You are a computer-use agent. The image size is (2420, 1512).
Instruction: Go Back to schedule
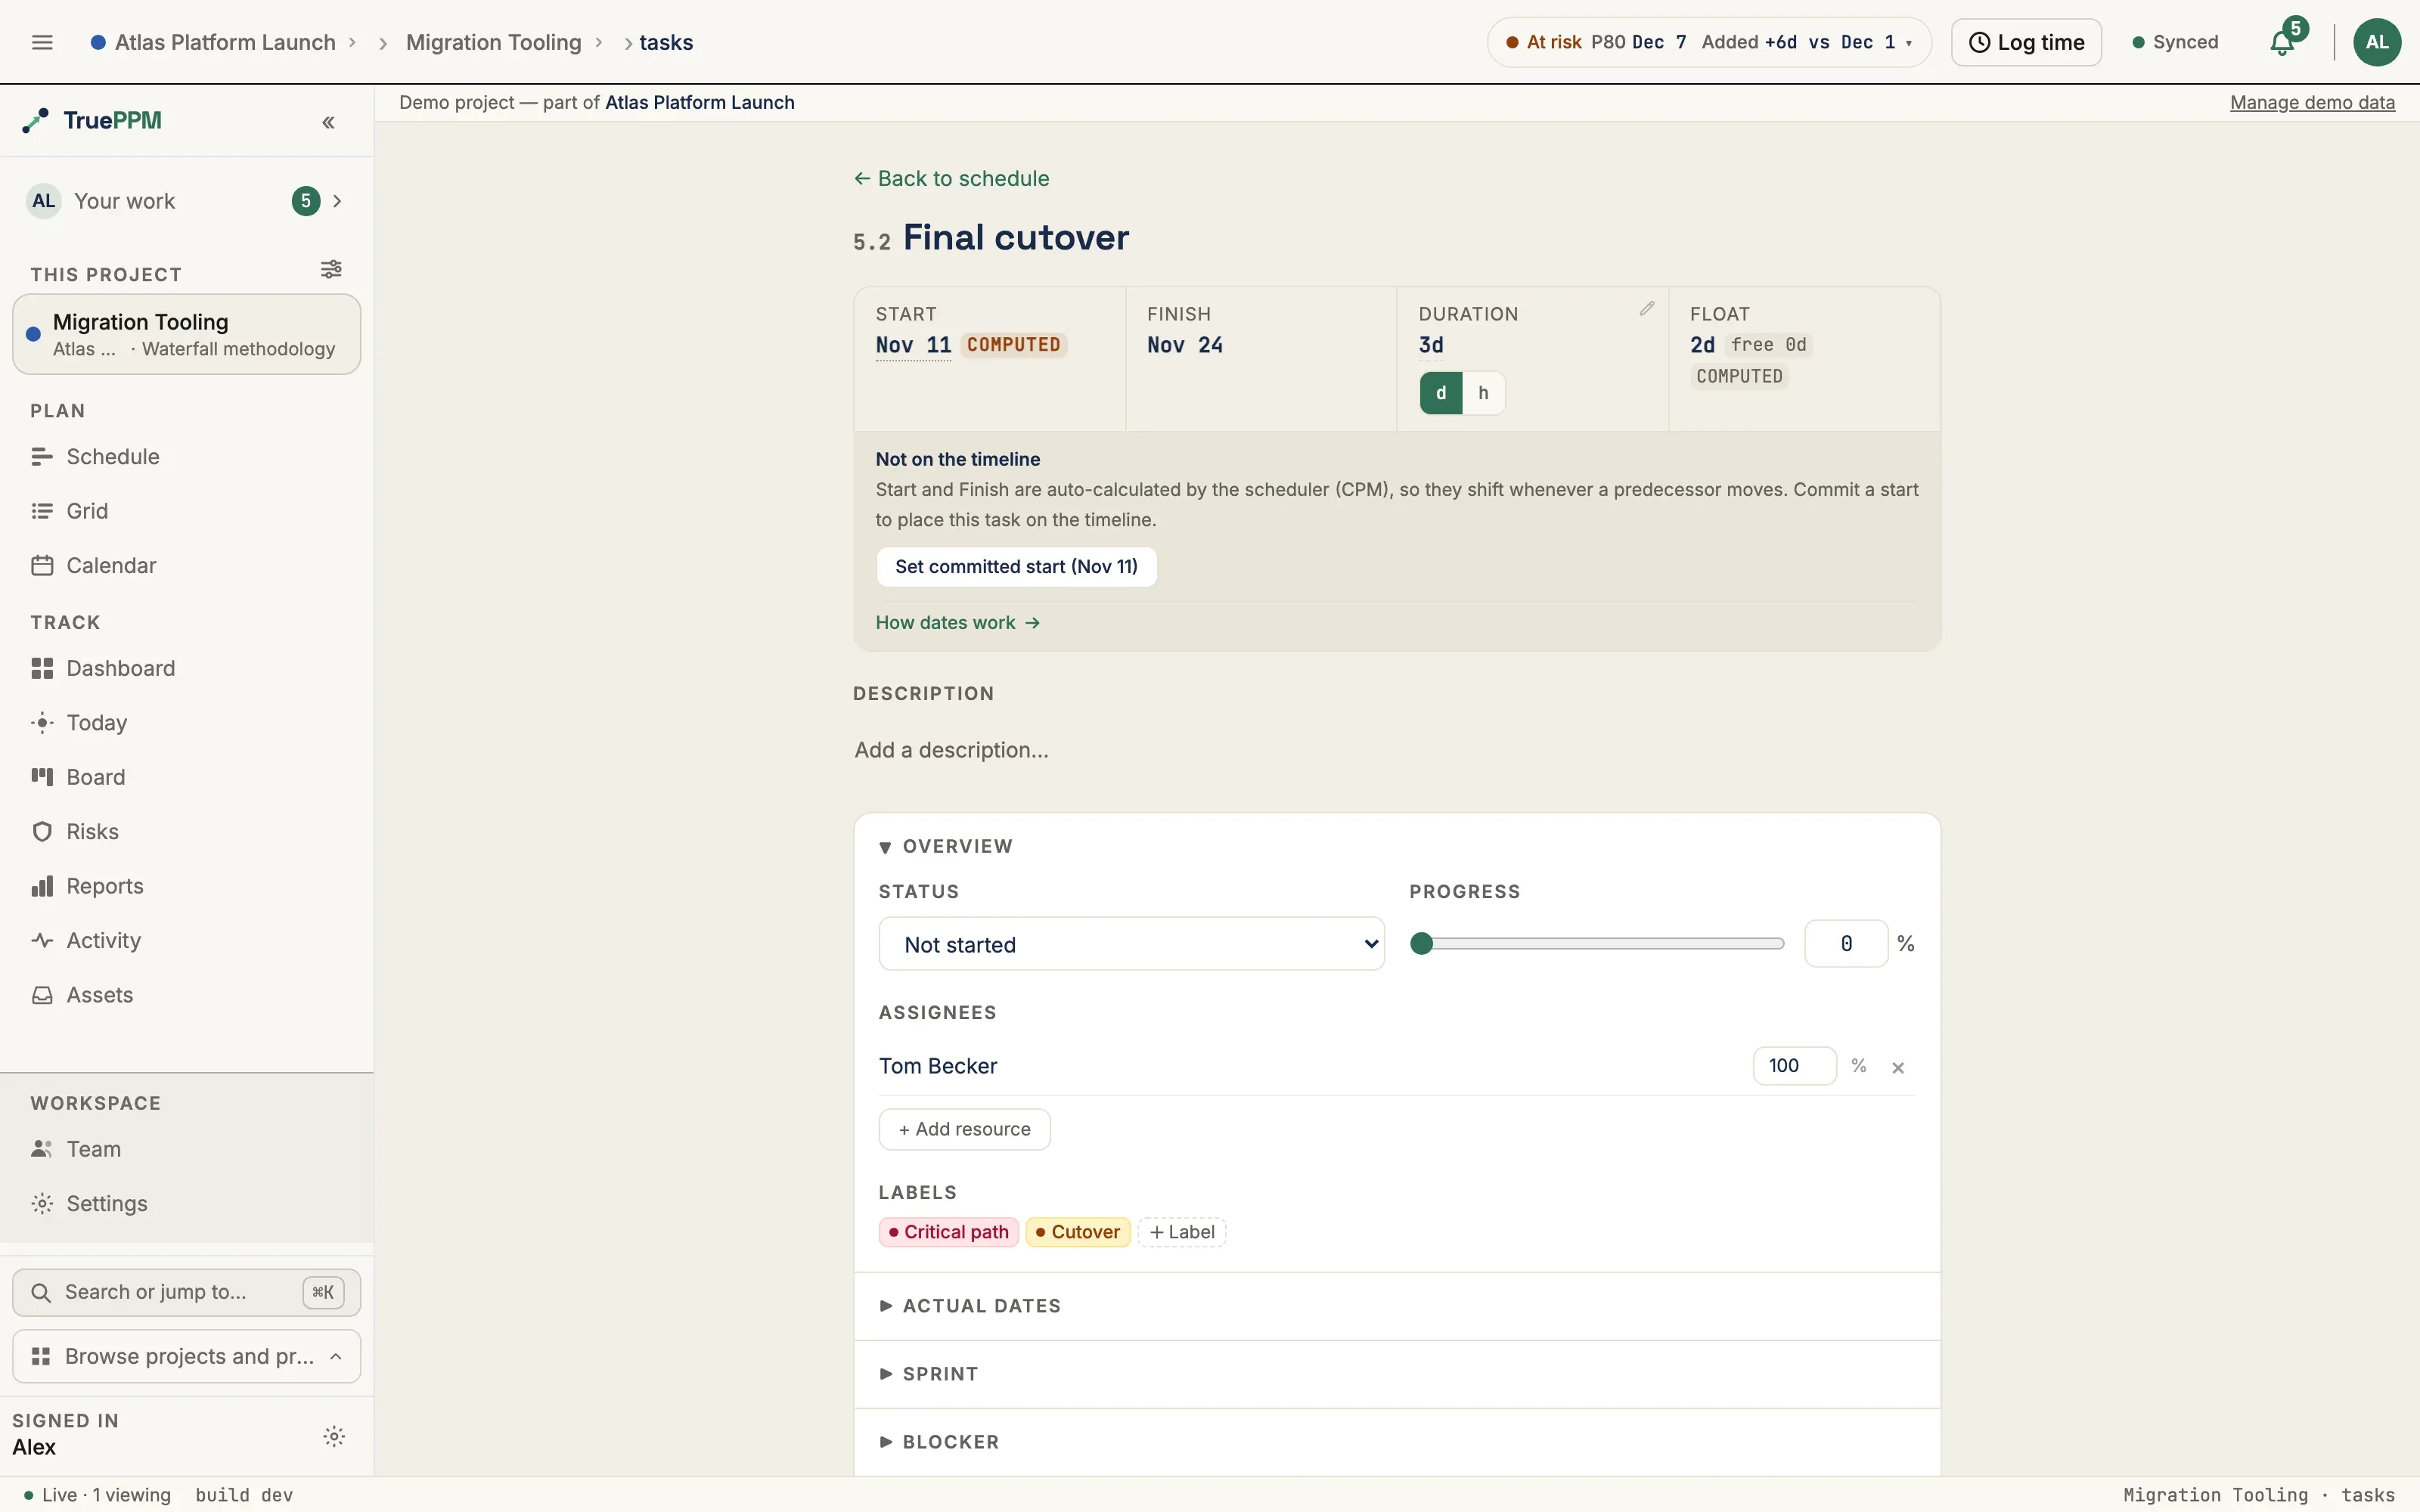[x=951, y=179]
